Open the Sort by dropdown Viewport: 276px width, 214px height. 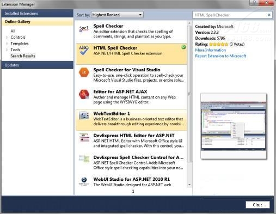point(117,15)
